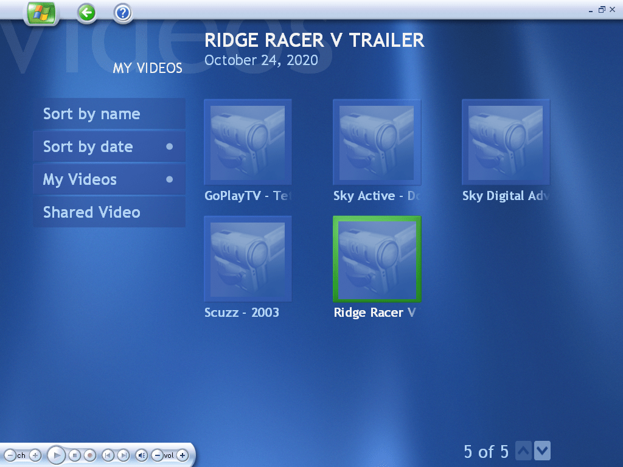623x467 pixels.
Task: Channel down with the ch minus button
Action: point(10,455)
